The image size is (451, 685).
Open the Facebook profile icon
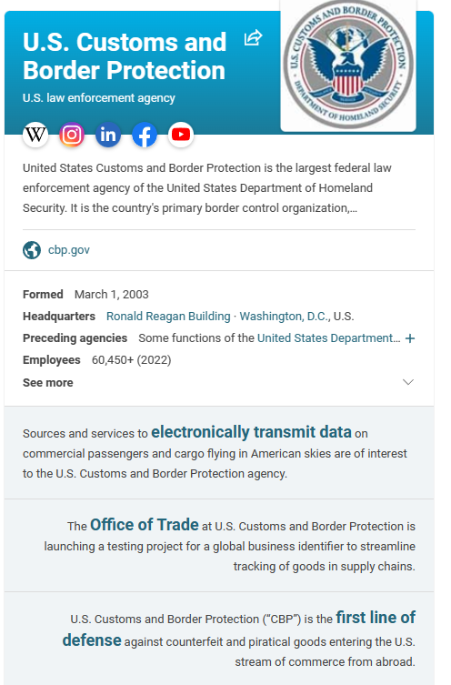pos(145,135)
